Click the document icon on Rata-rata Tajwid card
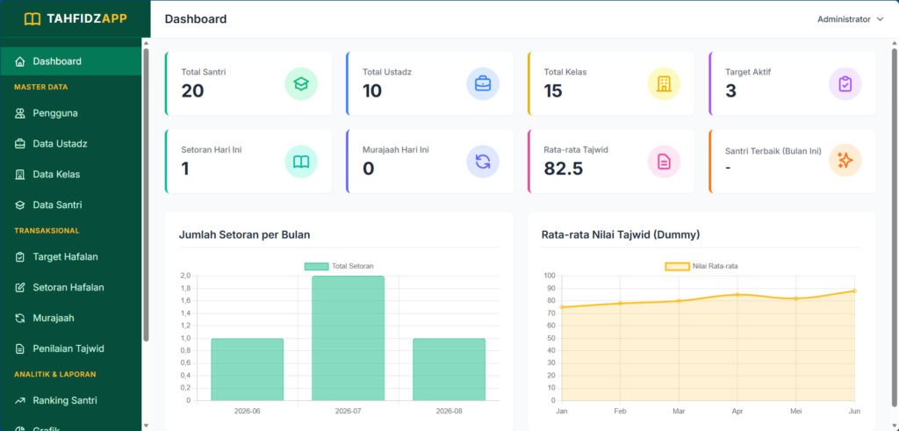 [664, 162]
